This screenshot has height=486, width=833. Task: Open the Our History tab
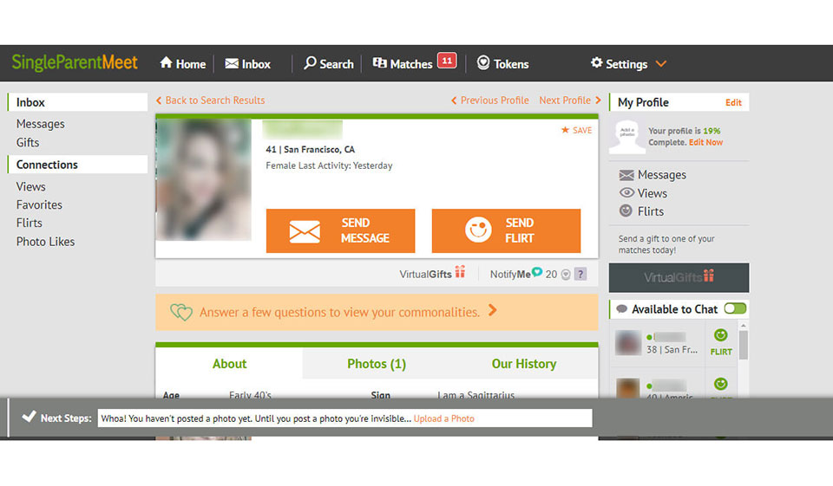pos(523,364)
